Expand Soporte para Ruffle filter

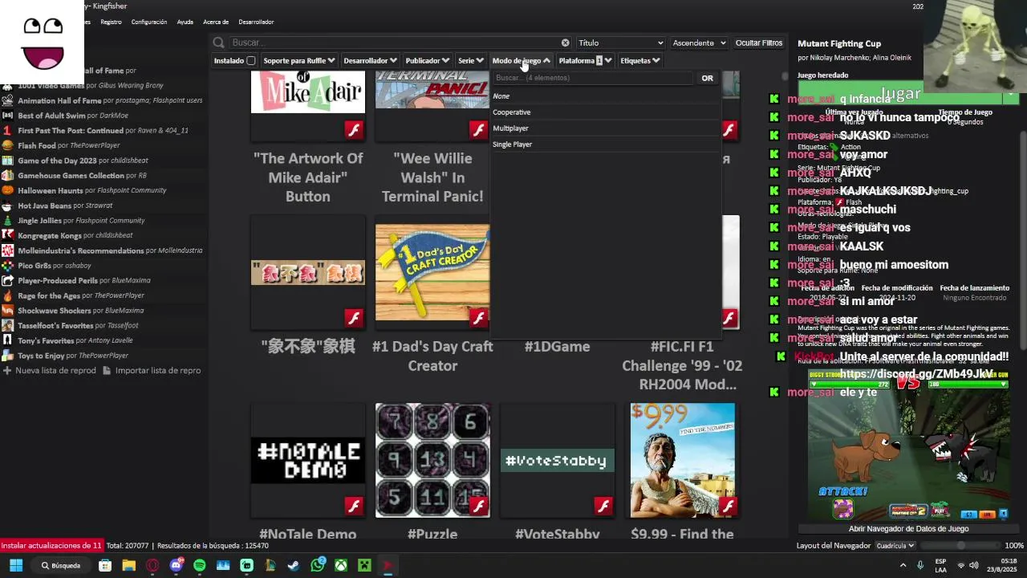tap(298, 60)
